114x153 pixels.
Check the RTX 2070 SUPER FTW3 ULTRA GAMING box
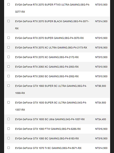pyautogui.click(x=9, y=4)
